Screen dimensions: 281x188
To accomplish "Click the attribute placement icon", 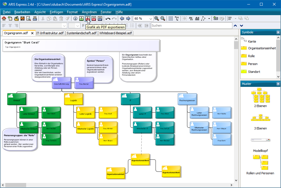I will [191, 18].
